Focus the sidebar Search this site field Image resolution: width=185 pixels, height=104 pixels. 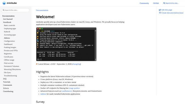click(x=15, y=10)
